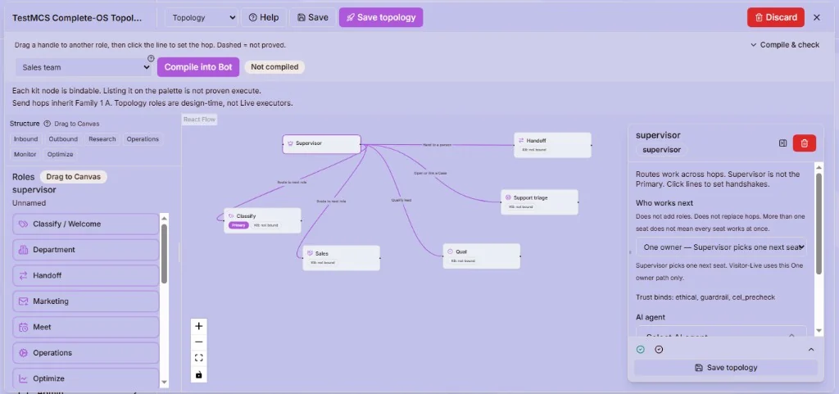Toggle the canvas interactivity lock
Viewport: 839px width, 394px height.
point(199,375)
